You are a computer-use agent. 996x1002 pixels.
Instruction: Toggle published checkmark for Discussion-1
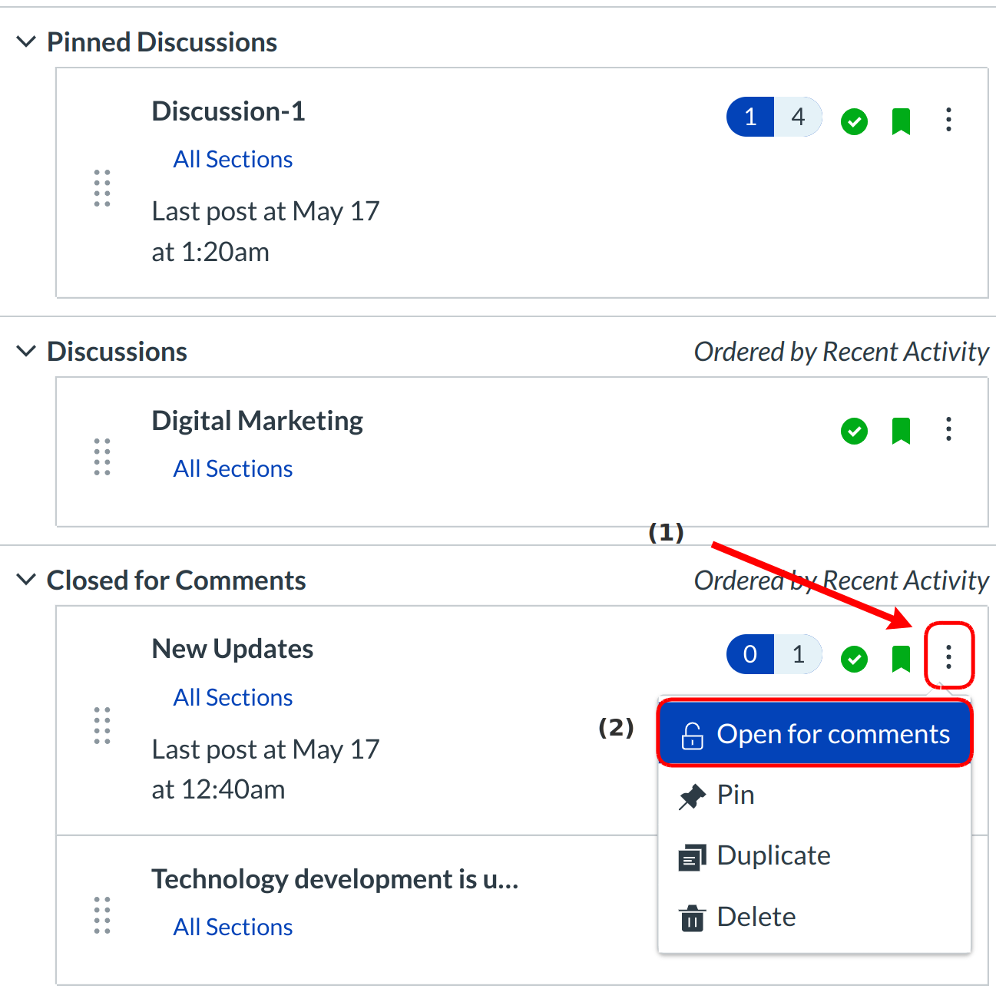(x=854, y=121)
